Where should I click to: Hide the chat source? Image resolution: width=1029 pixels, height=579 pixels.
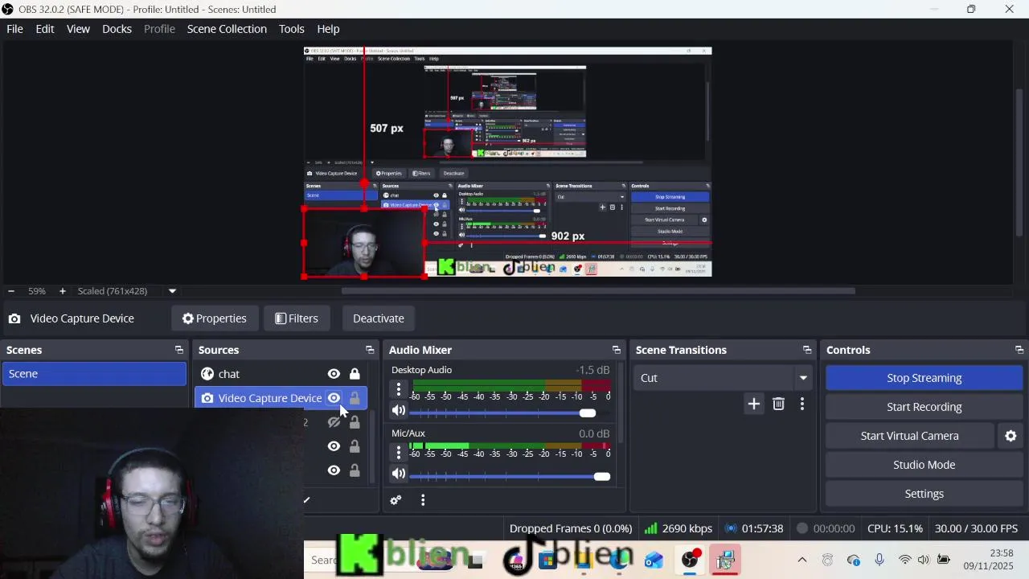334,374
